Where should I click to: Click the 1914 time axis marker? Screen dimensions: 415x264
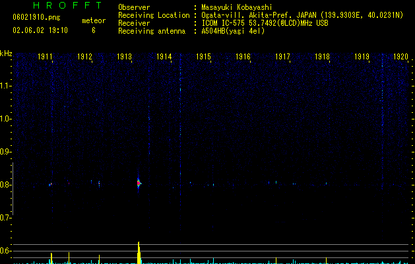pos(164,57)
